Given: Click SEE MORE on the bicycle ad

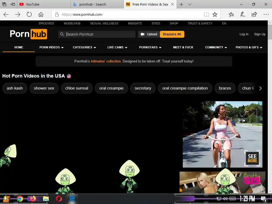Looking at the screenshot, I should pyautogui.click(x=252, y=158).
